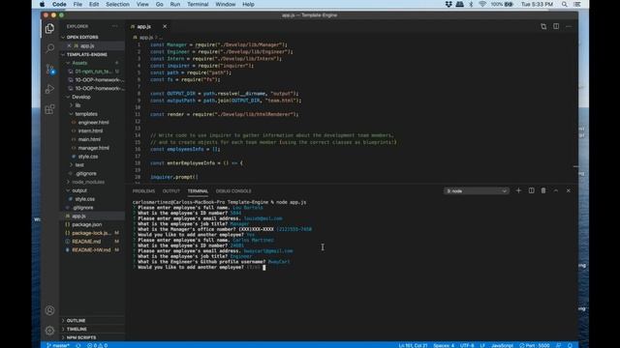The image size is (620, 348).
Task: Open README.md in the explorer
Action: 86,242
